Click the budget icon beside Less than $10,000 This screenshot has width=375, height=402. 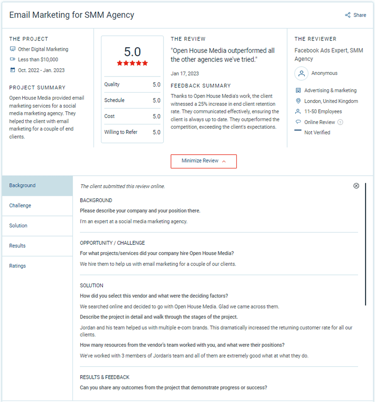12,60
